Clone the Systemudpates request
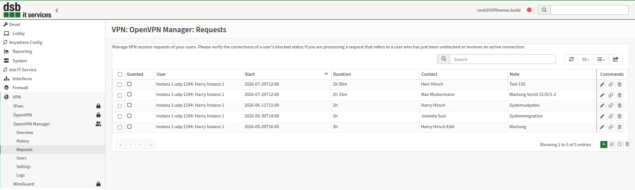 click(611, 106)
